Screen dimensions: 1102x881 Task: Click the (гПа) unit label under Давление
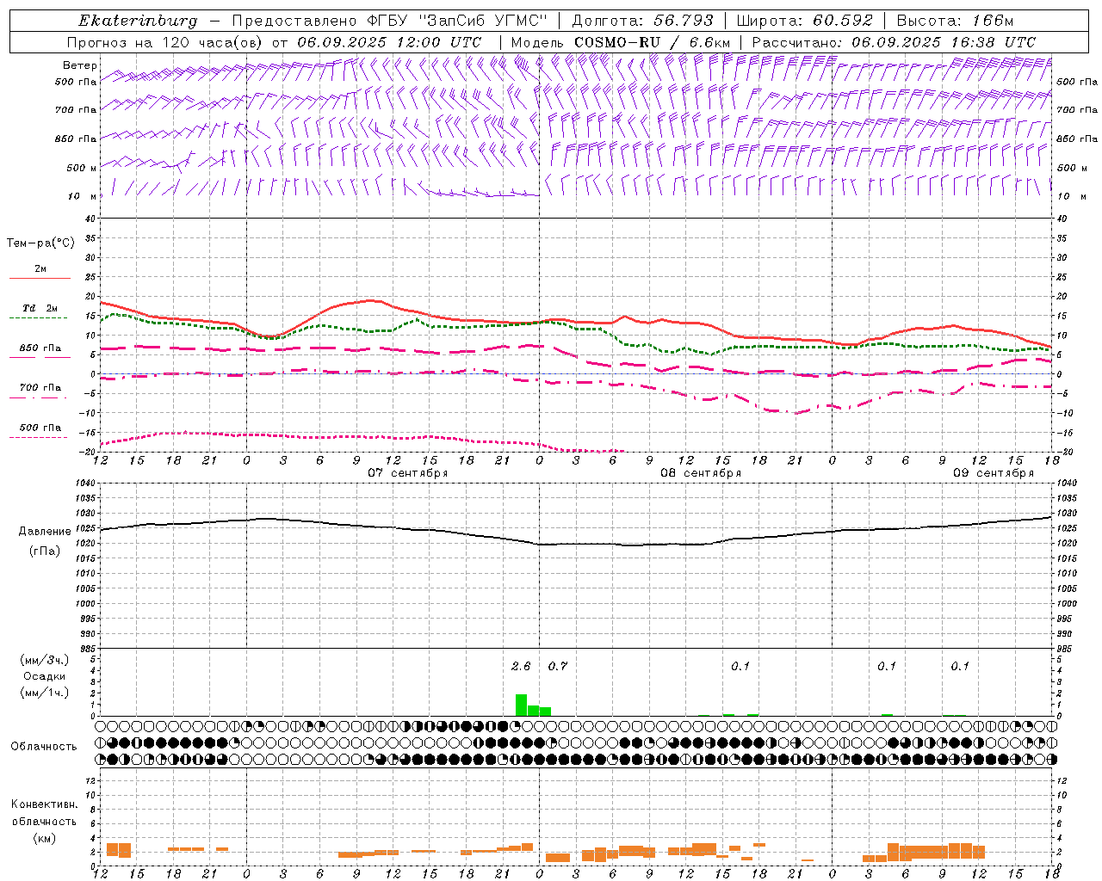click(44, 551)
